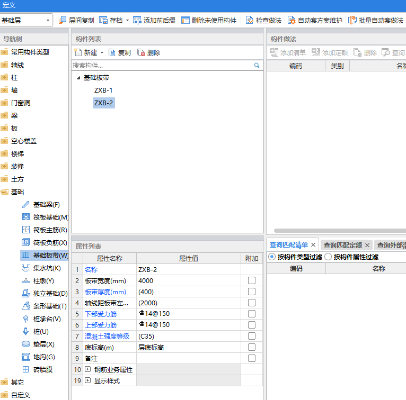Expand 显示样式 property group
The image size is (406, 400).
(88, 380)
